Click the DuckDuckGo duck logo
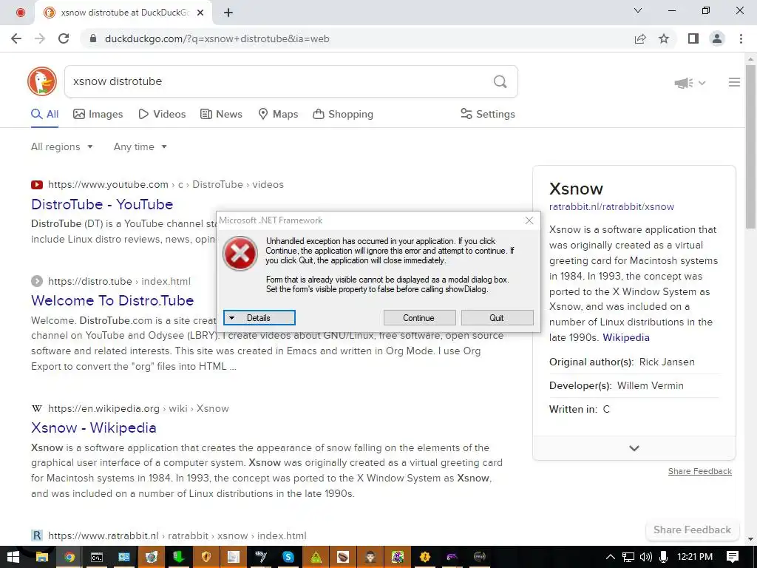The image size is (757, 568). [x=42, y=81]
